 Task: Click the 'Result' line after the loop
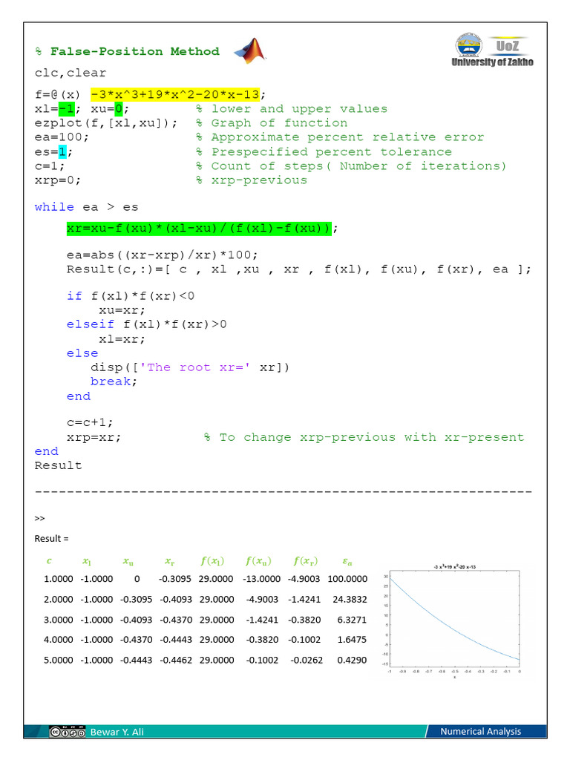click(x=58, y=466)
